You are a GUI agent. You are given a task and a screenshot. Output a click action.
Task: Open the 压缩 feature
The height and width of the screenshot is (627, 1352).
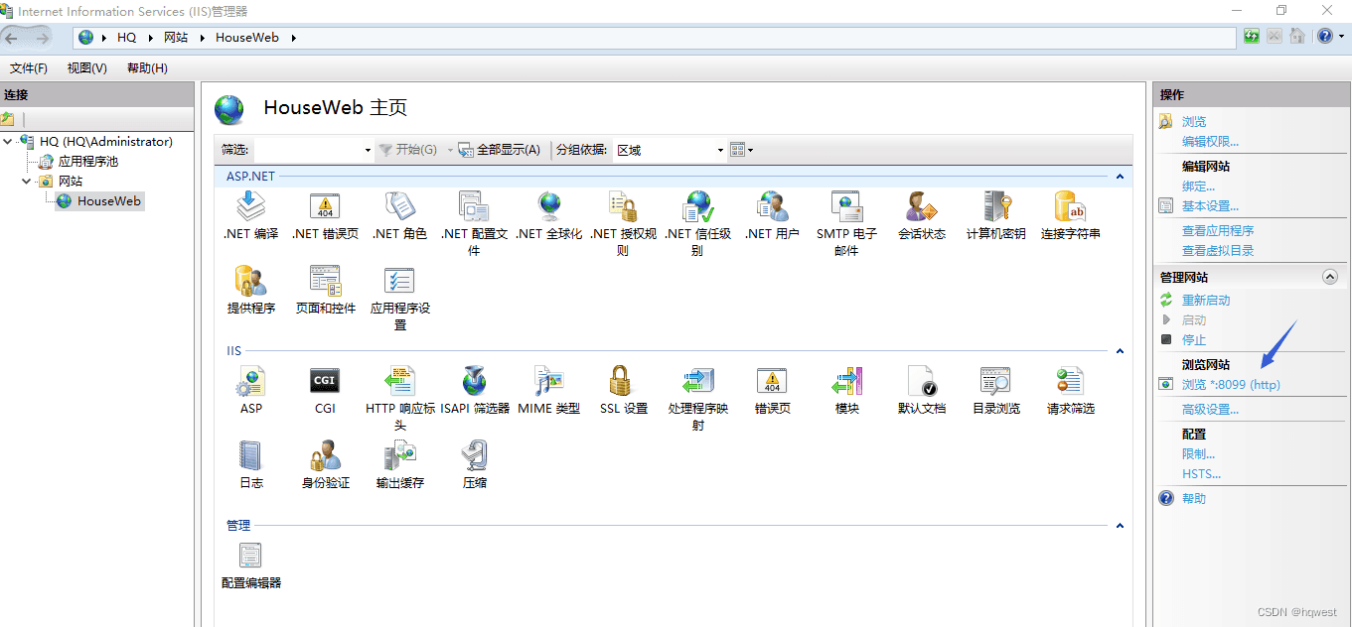tap(474, 464)
